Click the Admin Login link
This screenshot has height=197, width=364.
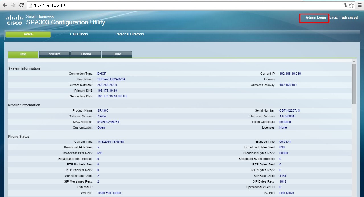[x=316, y=18]
